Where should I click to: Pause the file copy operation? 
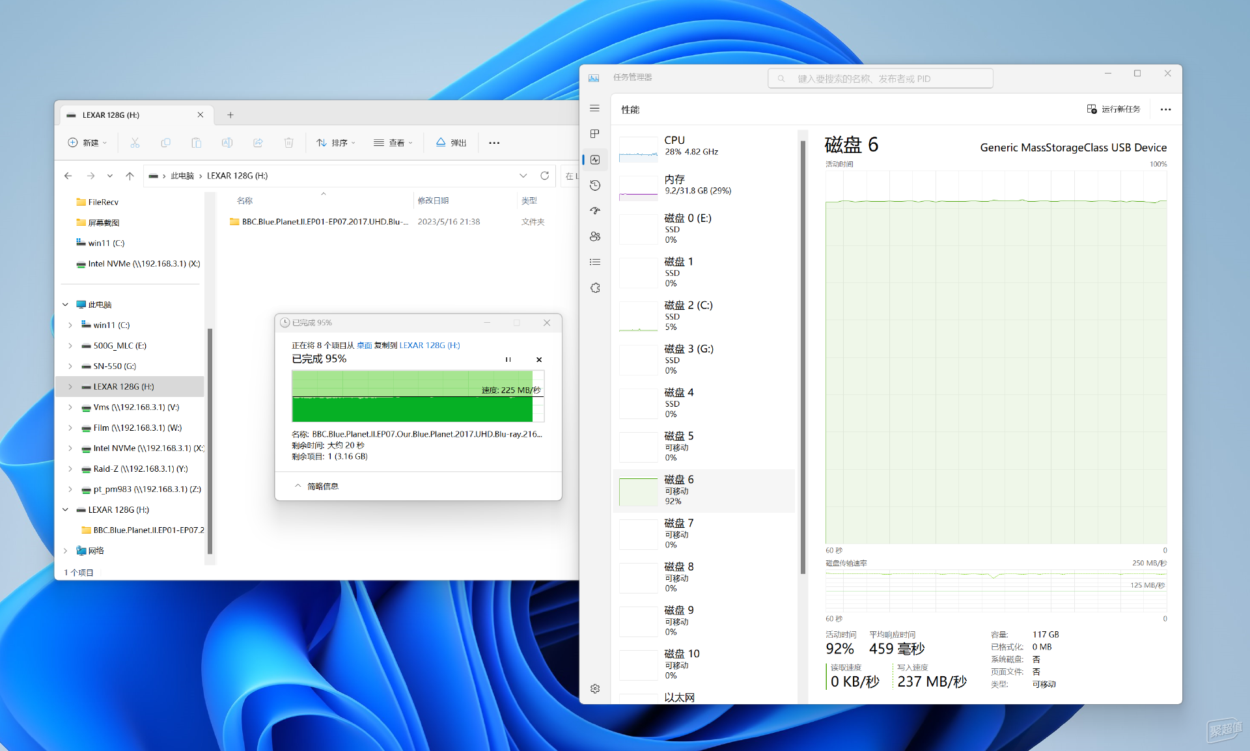(x=508, y=359)
